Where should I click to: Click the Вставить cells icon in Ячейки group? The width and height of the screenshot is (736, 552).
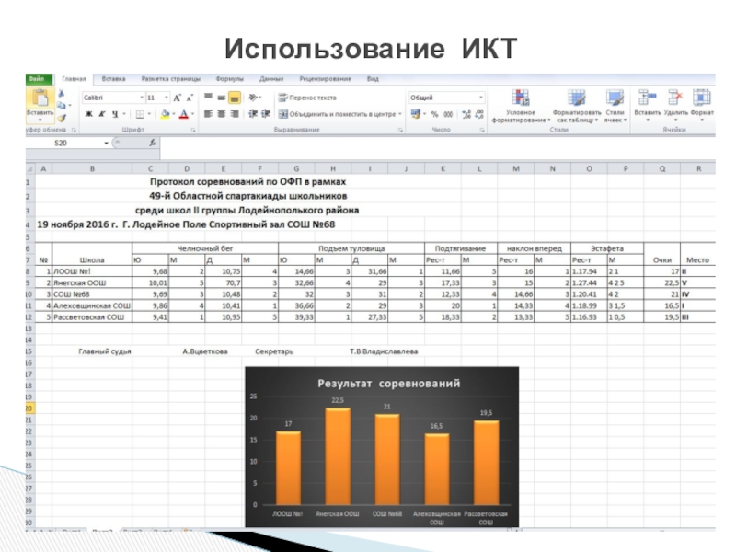[x=648, y=98]
